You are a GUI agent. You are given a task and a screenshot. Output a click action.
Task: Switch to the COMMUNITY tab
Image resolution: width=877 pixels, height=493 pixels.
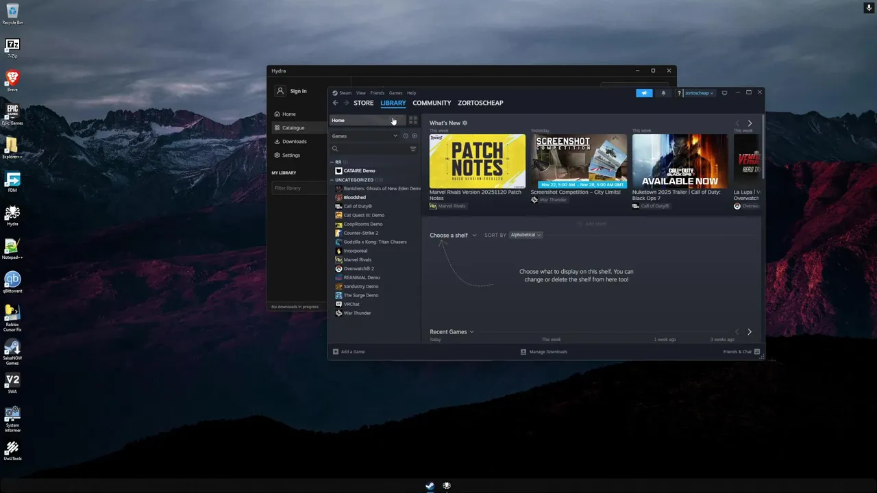(x=432, y=103)
